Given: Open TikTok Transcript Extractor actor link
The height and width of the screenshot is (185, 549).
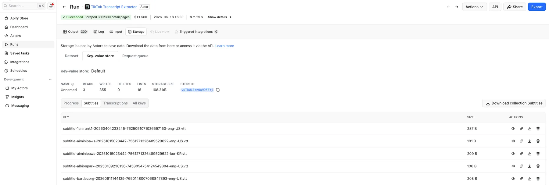Looking at the screenshot, I should click(x=114, y=7).
